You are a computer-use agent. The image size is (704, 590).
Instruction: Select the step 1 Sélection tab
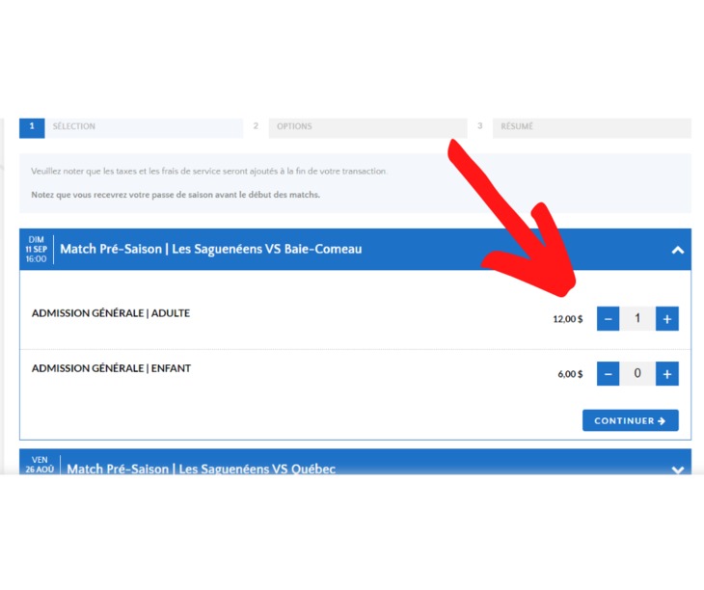pos(131,128)
